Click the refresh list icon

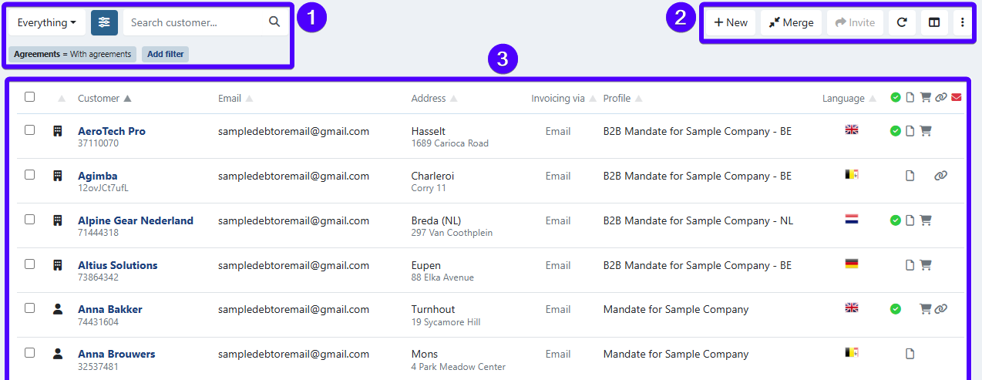[x=902, y=22]
